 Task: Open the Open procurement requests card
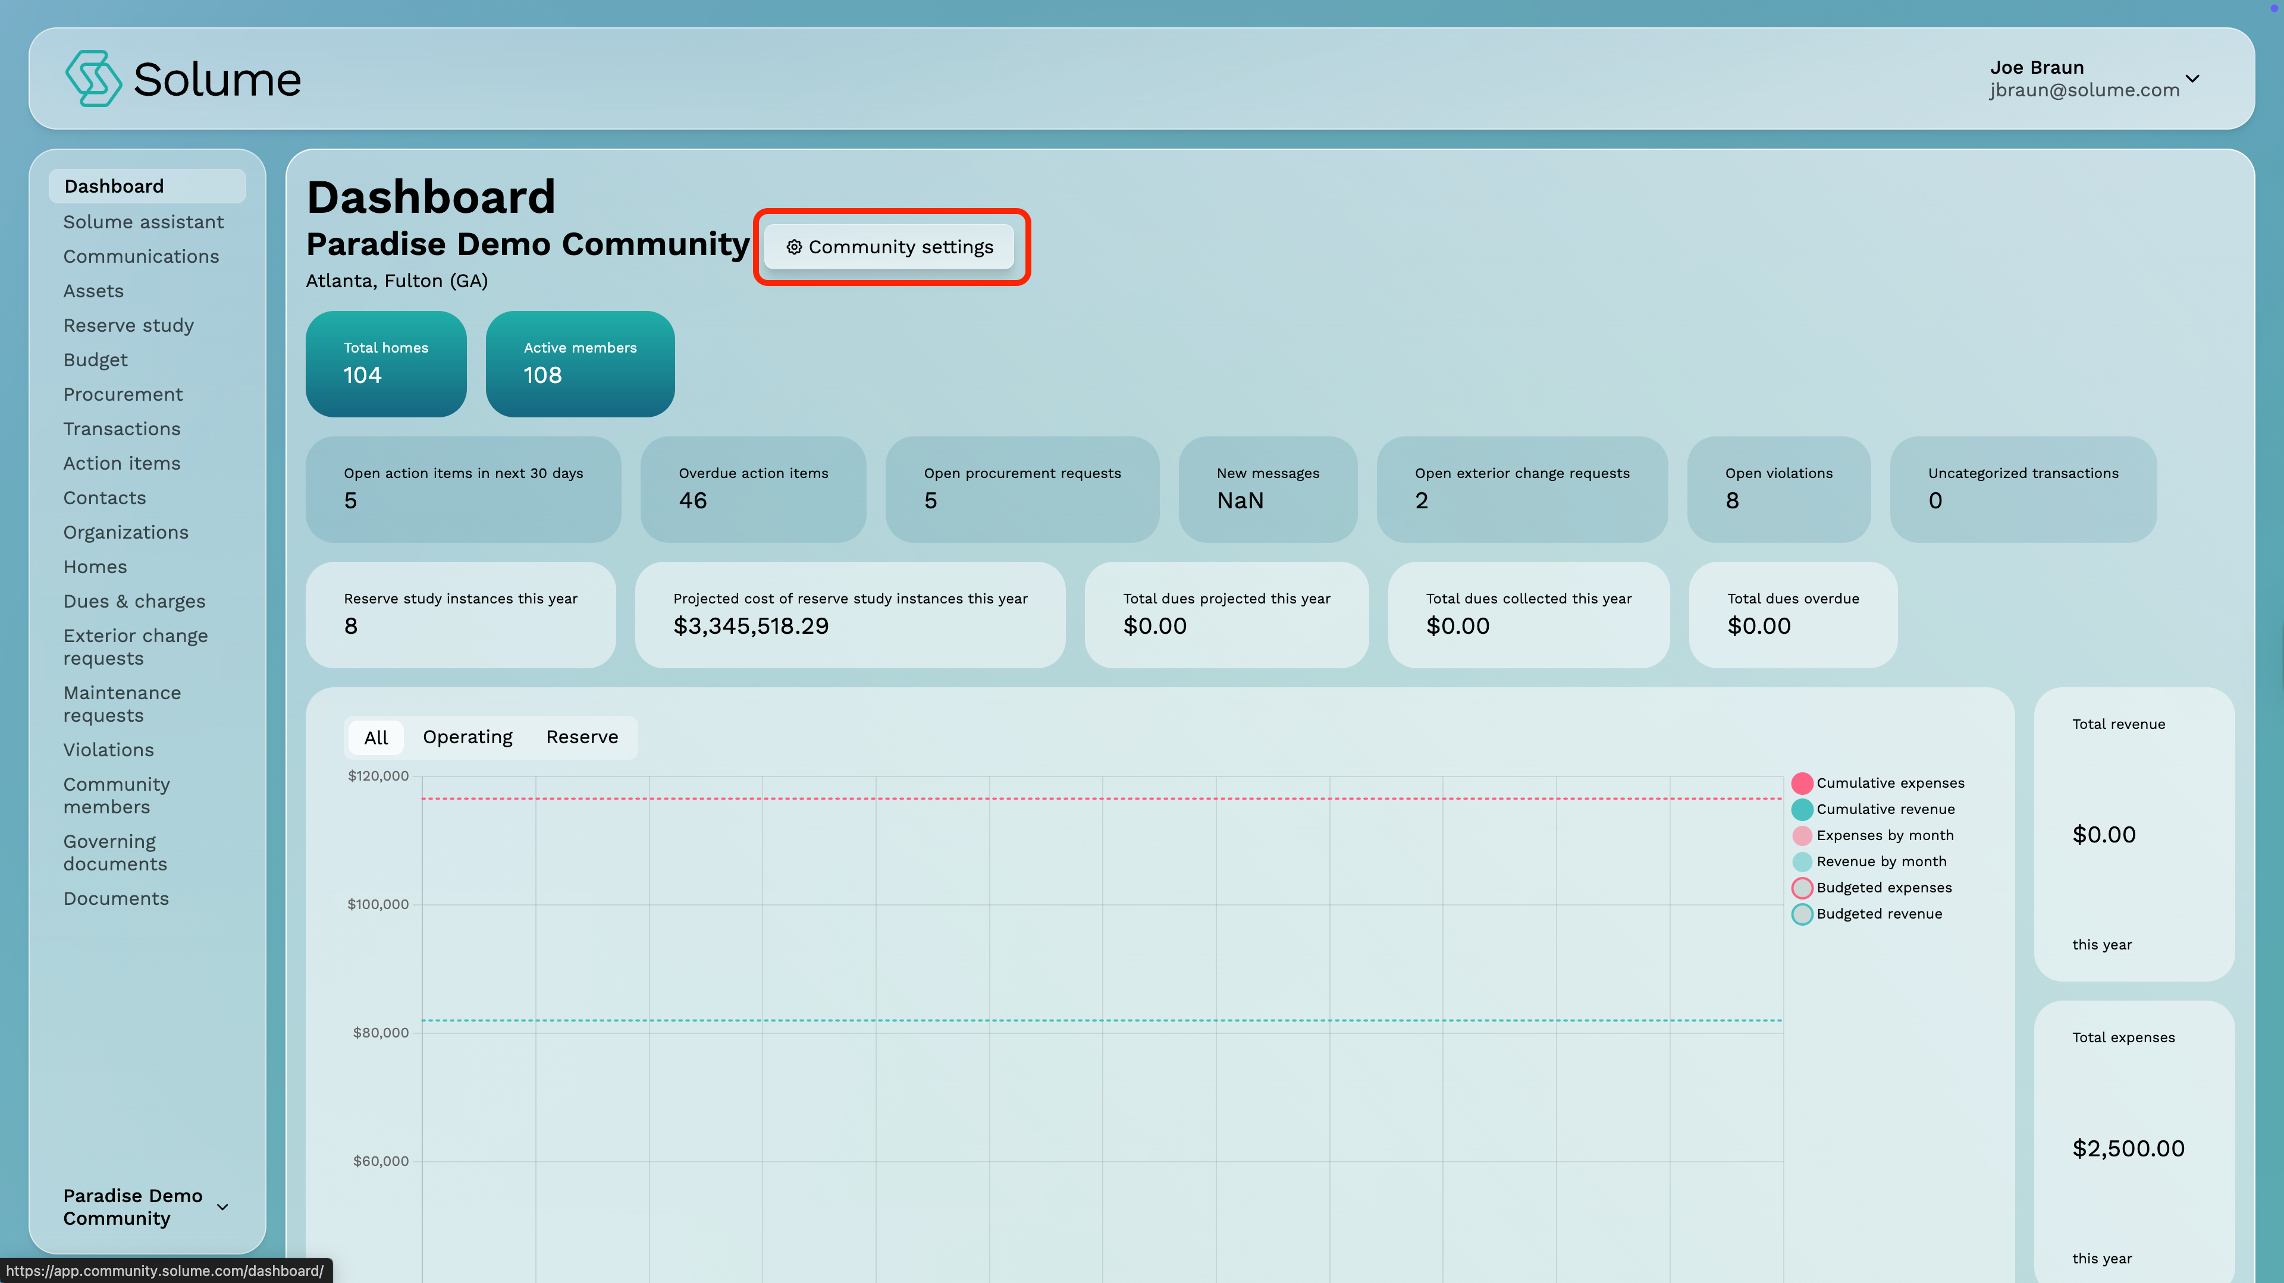1022,489
